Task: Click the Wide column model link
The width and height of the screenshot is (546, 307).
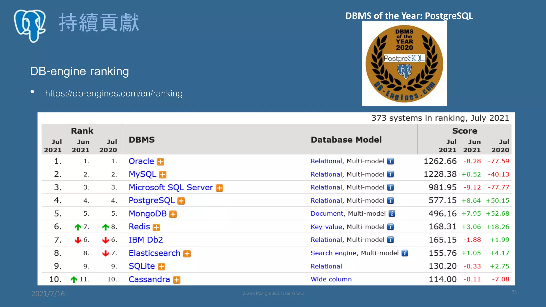Action: point(331,279)
